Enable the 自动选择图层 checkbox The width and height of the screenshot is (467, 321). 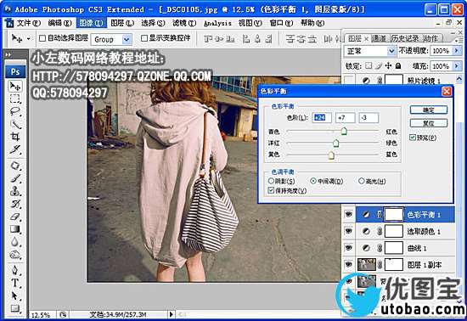pyautogui.click(x=42, y=38)
